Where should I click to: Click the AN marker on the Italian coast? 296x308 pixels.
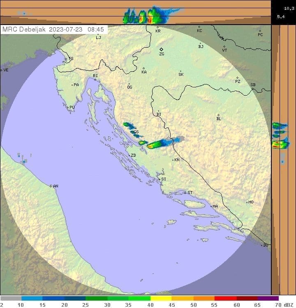[x=51, y=186]
